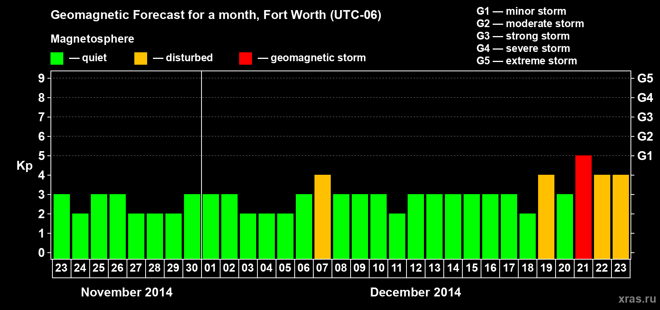660x310 pixels.
Task: Click the red bar for December 21
Action: (584, 207)
